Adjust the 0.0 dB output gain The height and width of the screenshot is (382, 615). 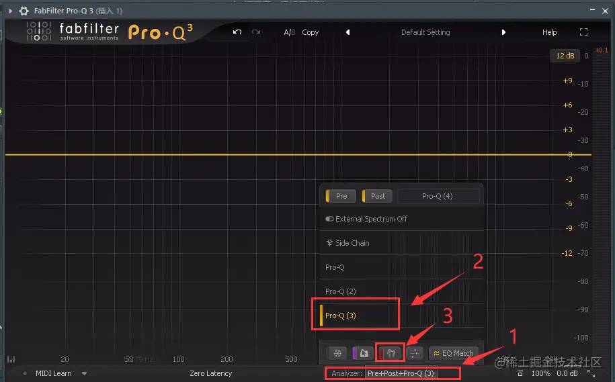pyautogui.click(x=567, y=373)
